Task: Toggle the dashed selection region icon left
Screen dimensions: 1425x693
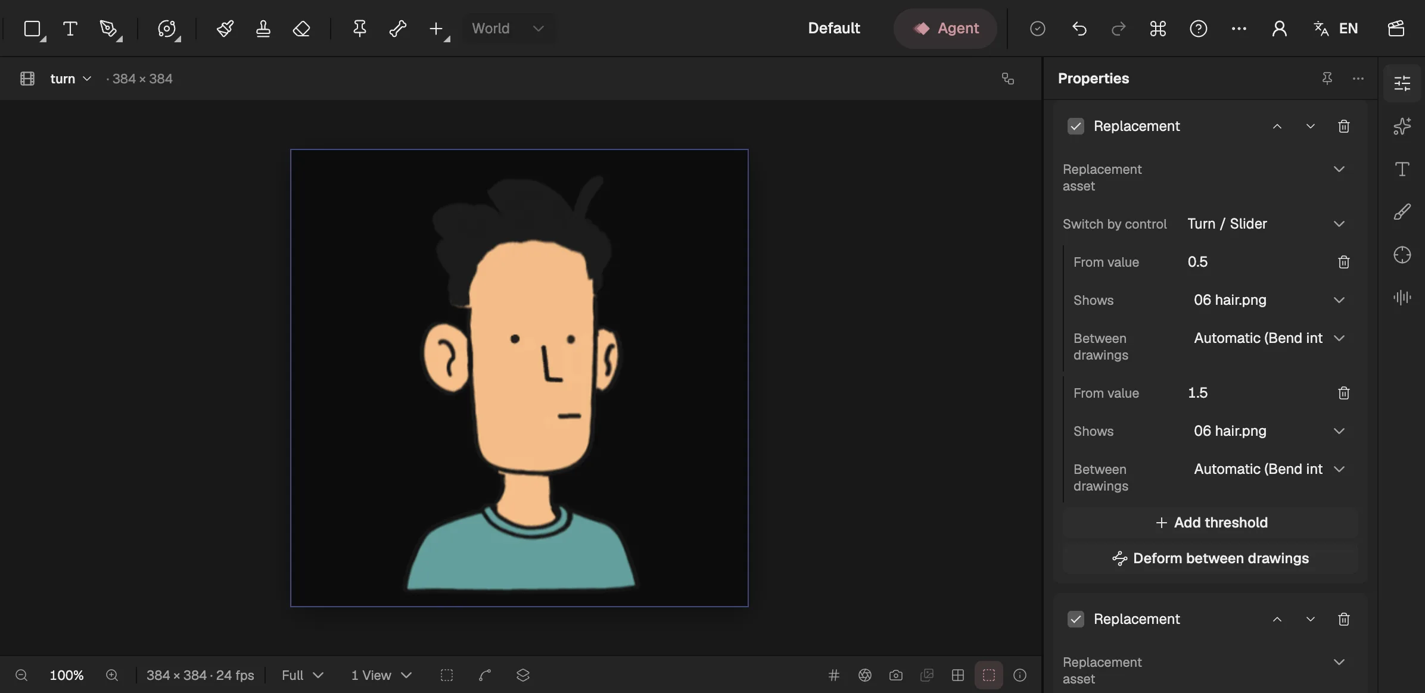Action: pyautogui.click(x=447, y=675)
